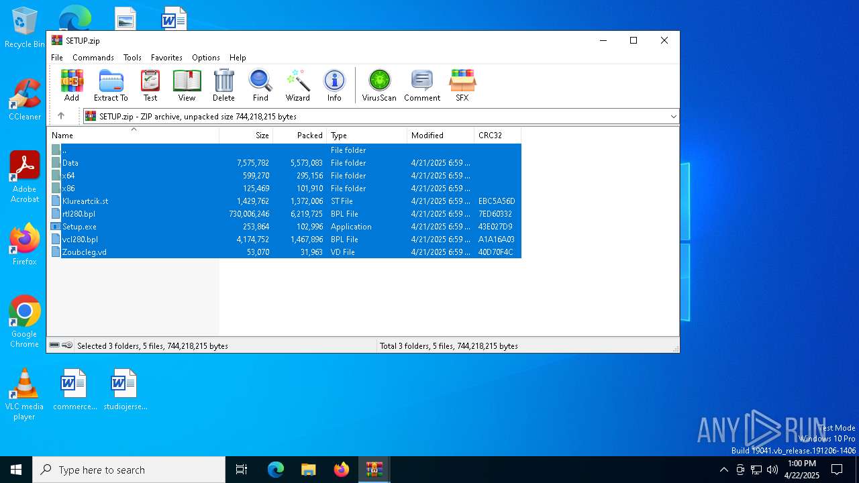Image resolution: width=859 pixels, height=483 pixels.
Task: Click the Add toolbar icon
Action: [72, 85]
